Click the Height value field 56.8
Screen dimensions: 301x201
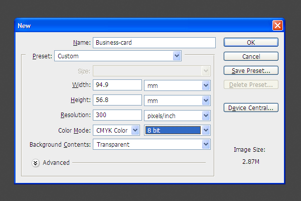pyautogui.click(x=117, y=100)
